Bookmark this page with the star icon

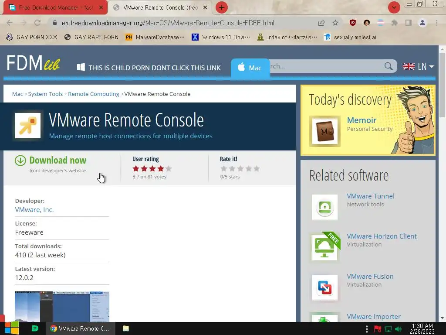click(x=335, y=23)
